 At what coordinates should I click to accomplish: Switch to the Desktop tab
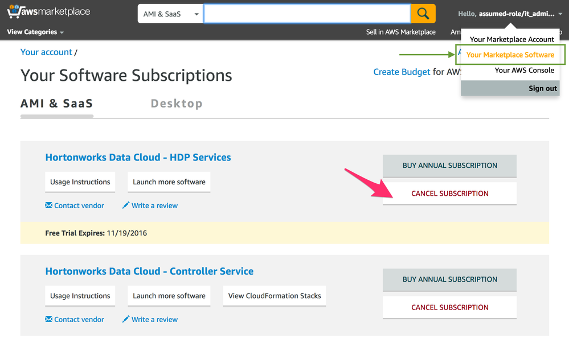177,104
